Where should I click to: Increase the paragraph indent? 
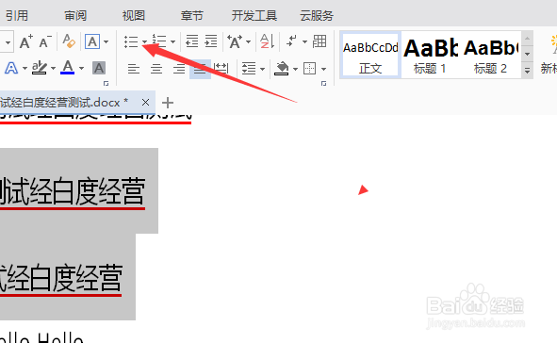211,41
